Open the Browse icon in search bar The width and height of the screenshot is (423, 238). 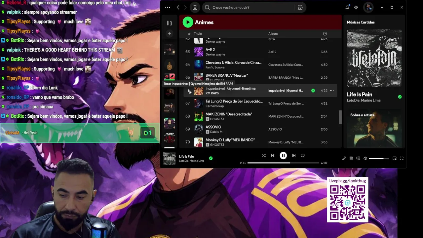(x=300, y=7)
